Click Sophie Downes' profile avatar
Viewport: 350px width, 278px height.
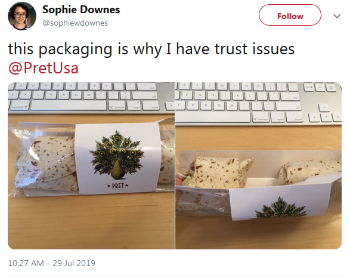click(22, 16)
